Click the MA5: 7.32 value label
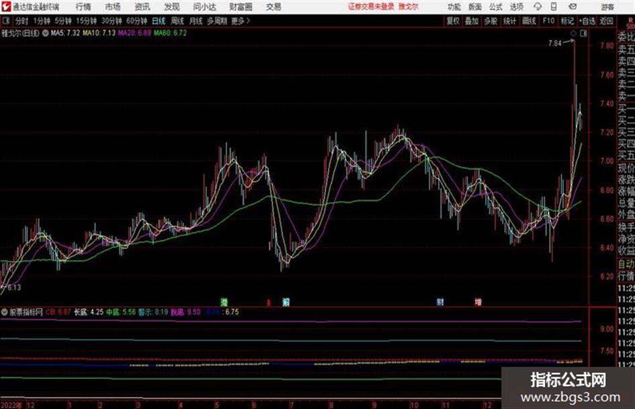The width and height of the screenshot is (635, 409). 65,33
